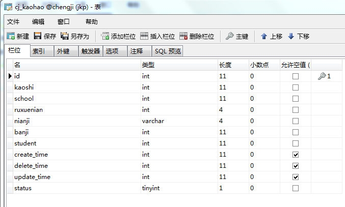Click the Insert Field (插入栏位) icon
Viewport: 345px width, 207px height.
pyautogui.click(x=144, y=36)
